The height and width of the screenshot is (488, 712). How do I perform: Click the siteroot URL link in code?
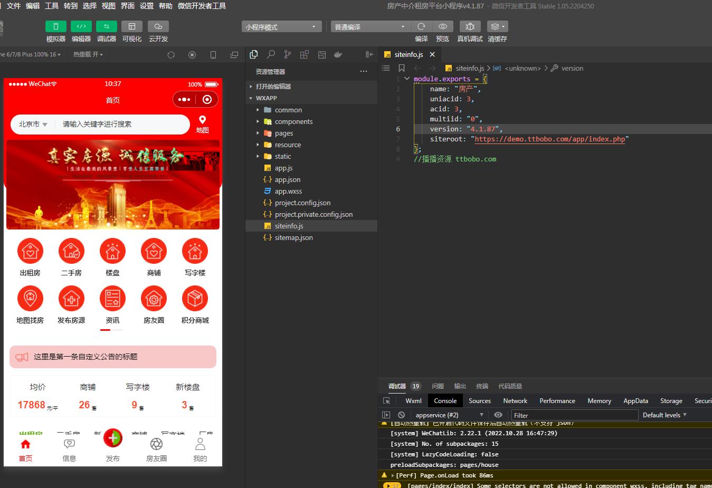[x=549, y=139]
